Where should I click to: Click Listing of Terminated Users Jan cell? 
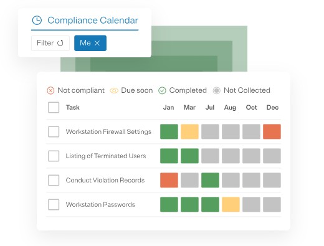pos(169,156)
